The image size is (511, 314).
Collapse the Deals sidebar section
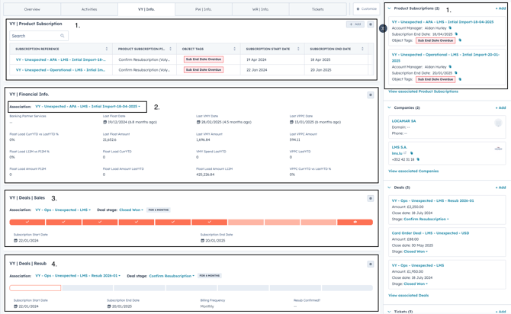389,187
